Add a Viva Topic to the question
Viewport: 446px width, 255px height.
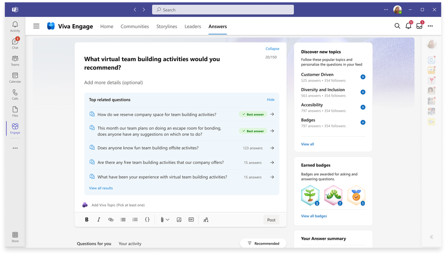click(x=118, y=205)
